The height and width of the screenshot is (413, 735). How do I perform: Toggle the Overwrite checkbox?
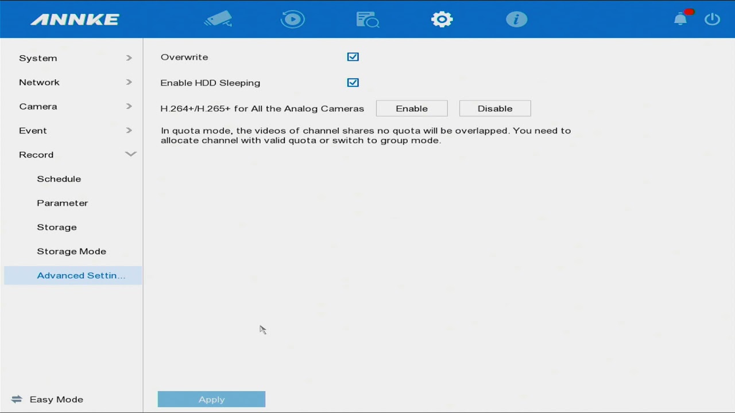(353, 57)
